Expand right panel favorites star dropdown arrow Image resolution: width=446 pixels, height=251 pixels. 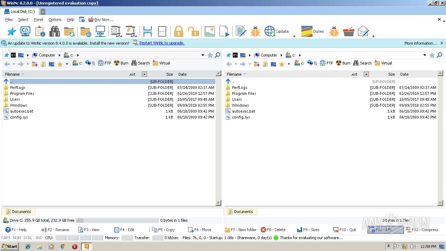(x=289, y=64)
